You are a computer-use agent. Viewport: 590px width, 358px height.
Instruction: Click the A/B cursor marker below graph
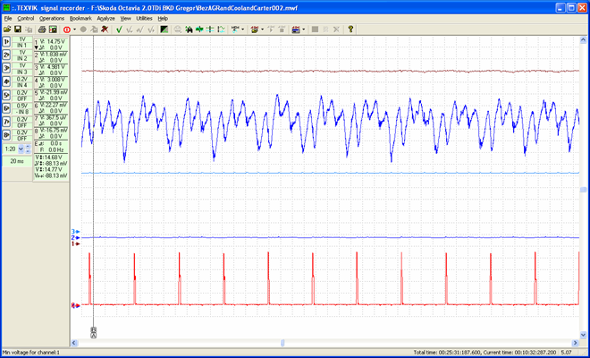[93, 332]
